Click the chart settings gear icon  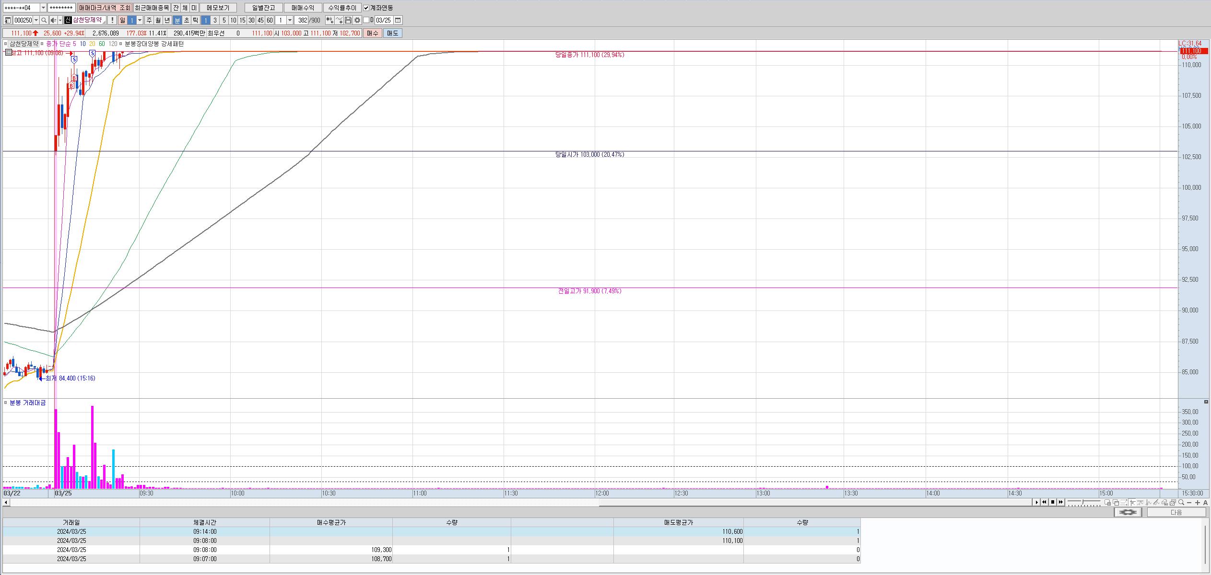[357, 20]
